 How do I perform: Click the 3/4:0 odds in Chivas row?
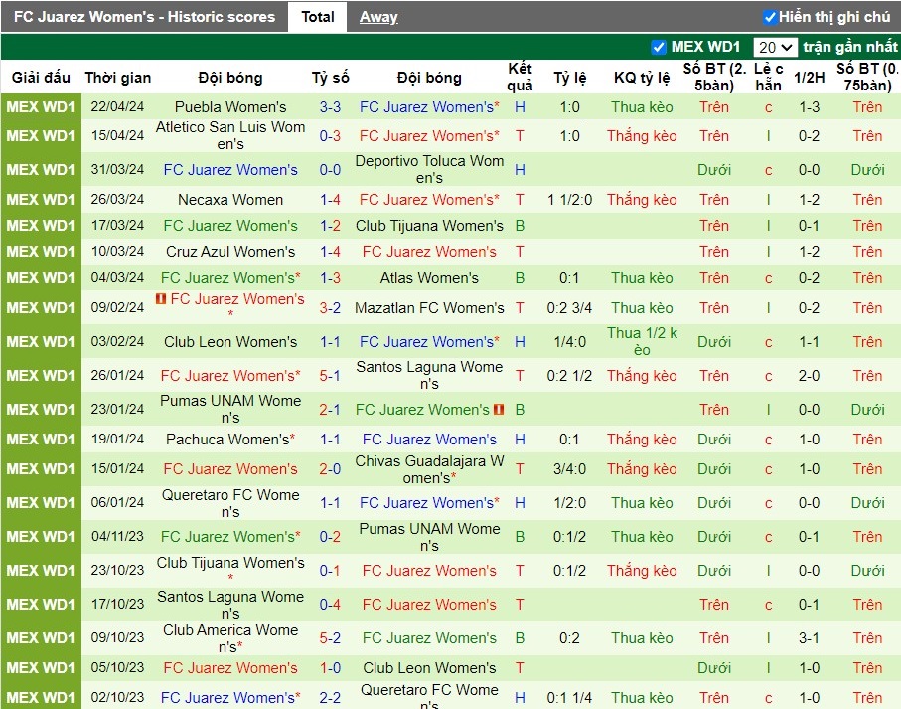[x=569, y=469]
